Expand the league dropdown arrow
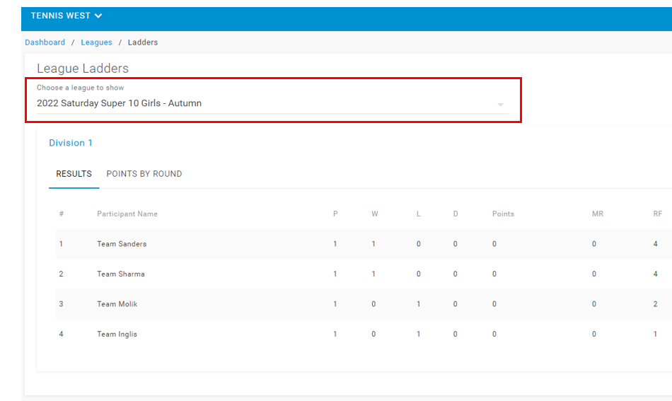Image resolution: width=672 pixels, height=401 pixels. click(500, 105)
